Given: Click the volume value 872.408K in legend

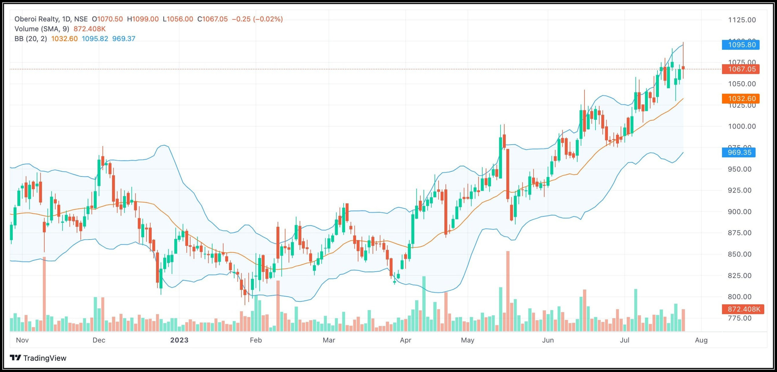Looking at the screenshot, I should tap(90, 29).
